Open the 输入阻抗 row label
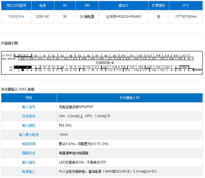This screenshot has height=178, width=205. [29, 125]
